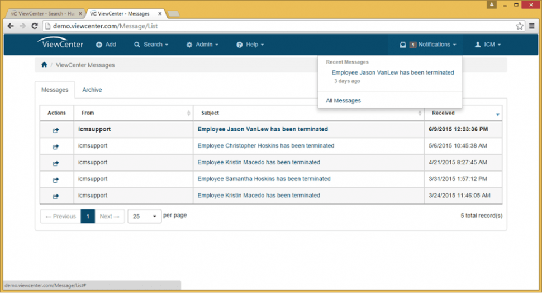542x293 pixels.
Task: Toggle the Notifications dropdown
Action: click(428, 45)
